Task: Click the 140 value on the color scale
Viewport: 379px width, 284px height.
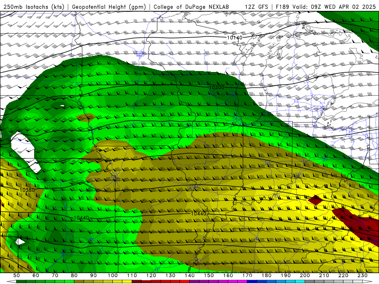Action: point(189,275)
